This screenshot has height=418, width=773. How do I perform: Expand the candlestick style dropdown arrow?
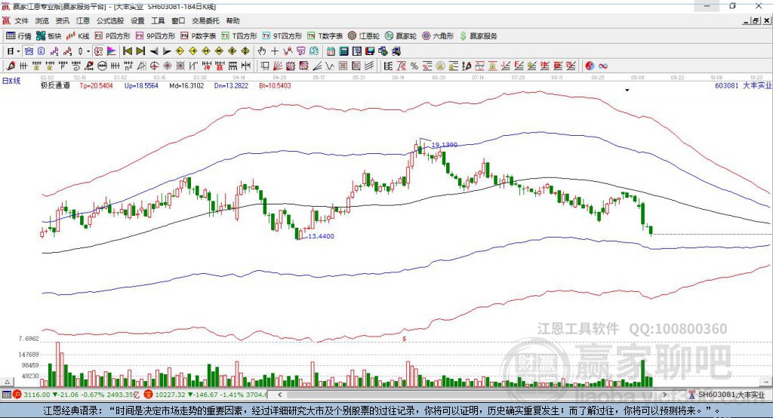[x=88, y=51]
